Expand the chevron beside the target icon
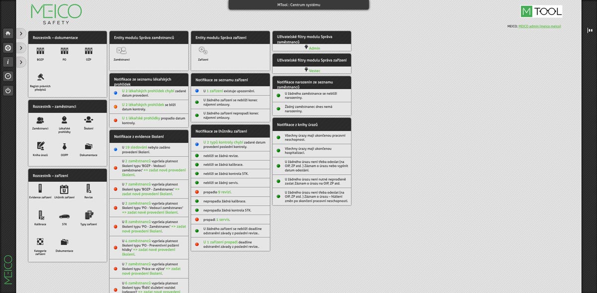 [21, 48]
